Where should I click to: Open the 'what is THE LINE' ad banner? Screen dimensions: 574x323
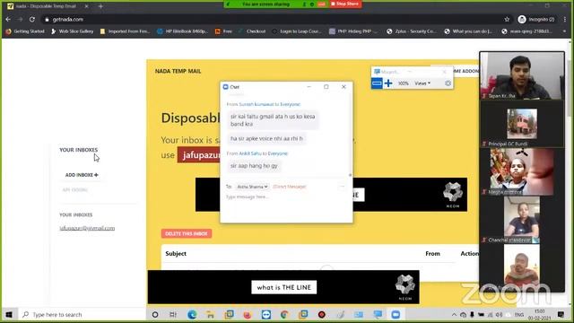(x=283, y=287)
